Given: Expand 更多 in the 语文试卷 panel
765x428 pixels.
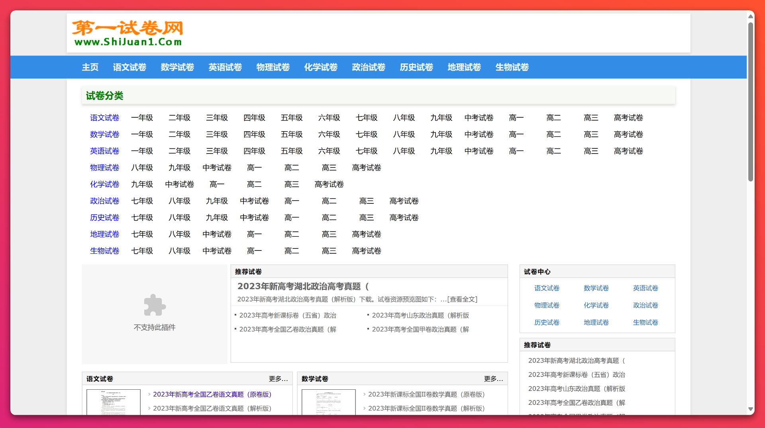Looking at the screenshot, I should (278, 379).
